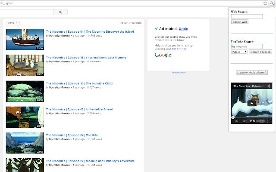Viewport: 276px width, 172px height.
Task: Click the magnifier extension icon in toolbar
Action: click(x=271, y=3)
